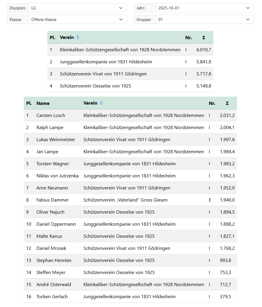Screen dimensions: 262x307
Task: Click Schützenverein „Vaterland“ Gross Giesen club name
Action: point(125,200)
